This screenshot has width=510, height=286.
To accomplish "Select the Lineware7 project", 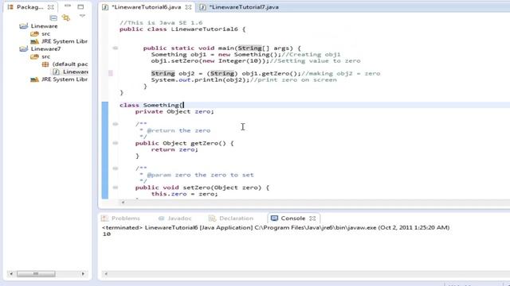I will click(x=46, y=49).
